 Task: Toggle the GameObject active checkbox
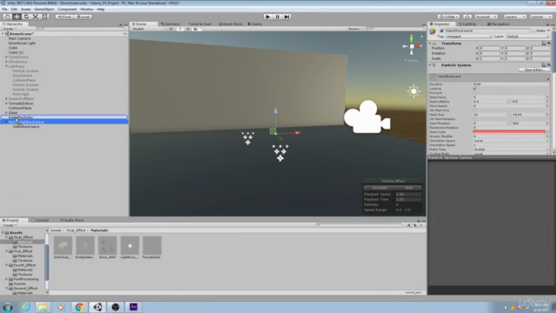[441, 31]
